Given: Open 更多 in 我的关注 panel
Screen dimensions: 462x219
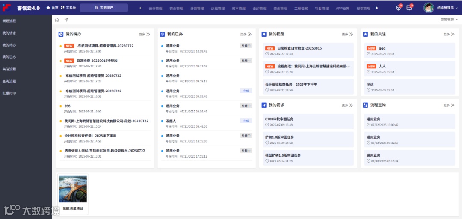Looking at the screenshot, I should (x=449, y=35).
